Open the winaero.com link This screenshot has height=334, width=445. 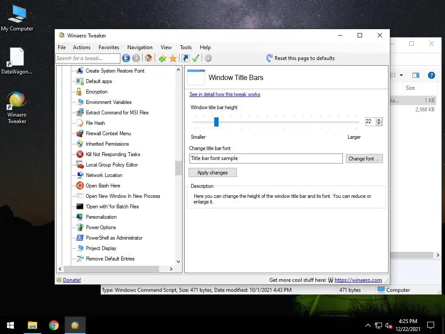[x=358, y=280]
